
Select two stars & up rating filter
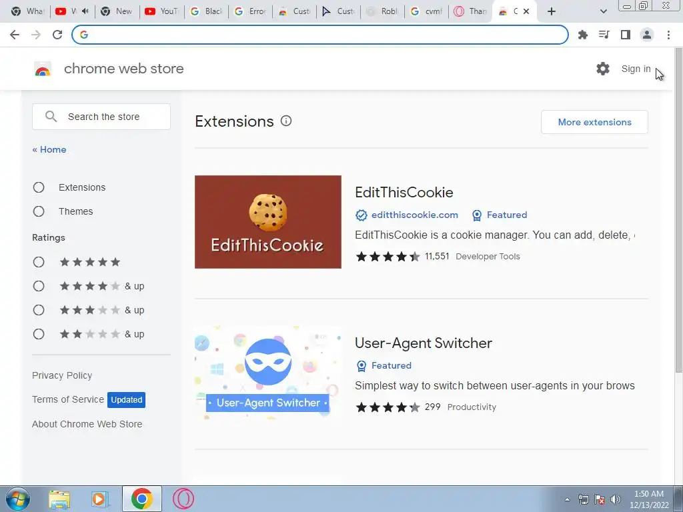[x=39, y=334]
